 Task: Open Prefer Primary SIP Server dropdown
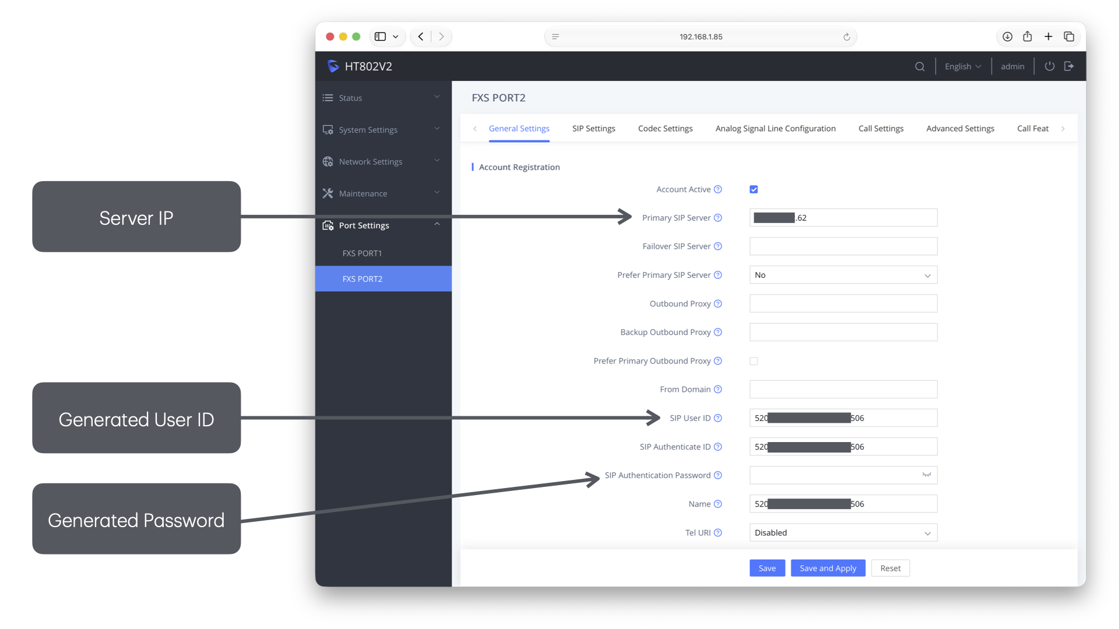[843, 275]
